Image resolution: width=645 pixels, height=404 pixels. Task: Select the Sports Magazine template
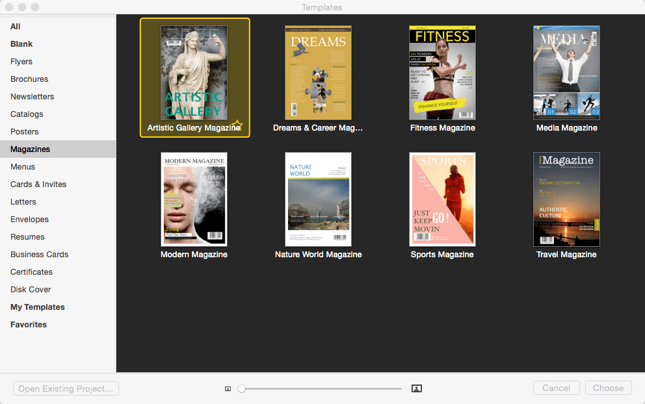tap(442, 199)
